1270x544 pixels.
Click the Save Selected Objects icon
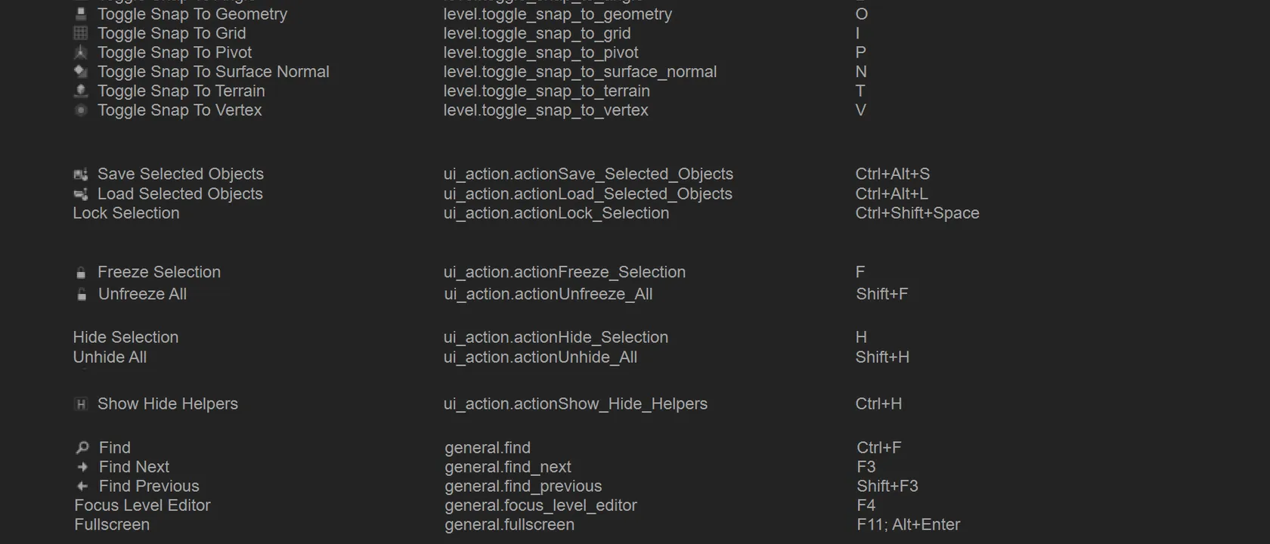pyautogui.click(x=81, y=175)
